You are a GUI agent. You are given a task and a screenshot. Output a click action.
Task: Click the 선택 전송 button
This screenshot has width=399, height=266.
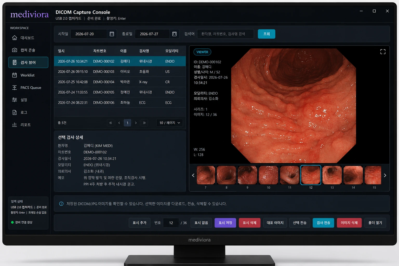coord(300,223)
